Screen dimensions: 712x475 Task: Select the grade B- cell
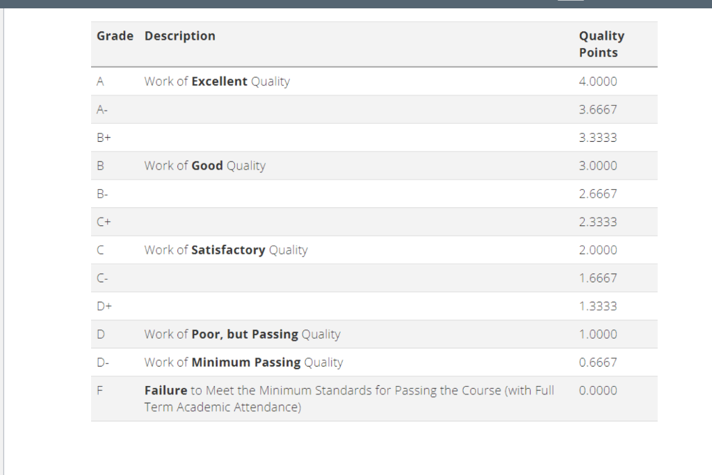coord(102,194)
